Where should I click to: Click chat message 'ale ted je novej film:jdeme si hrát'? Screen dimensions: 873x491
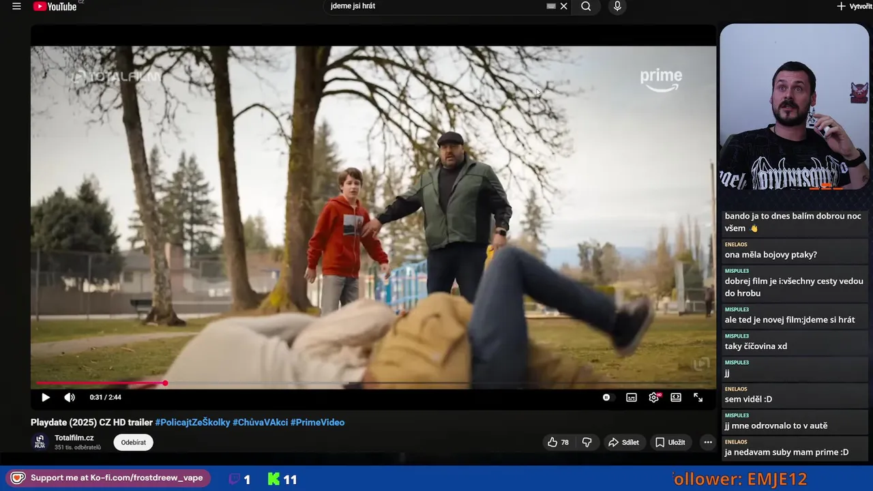click(790, 319)
